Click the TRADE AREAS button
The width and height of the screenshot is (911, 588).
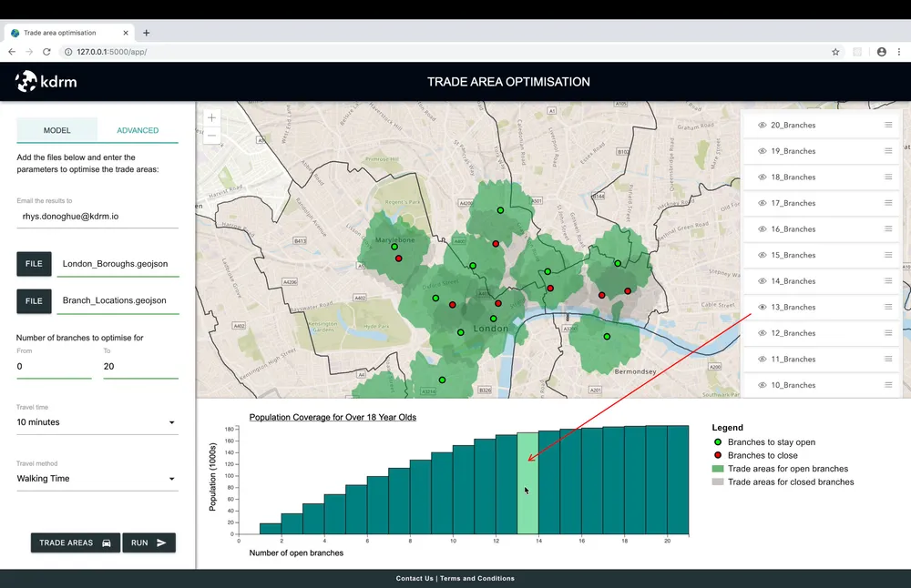pos(76,542)
